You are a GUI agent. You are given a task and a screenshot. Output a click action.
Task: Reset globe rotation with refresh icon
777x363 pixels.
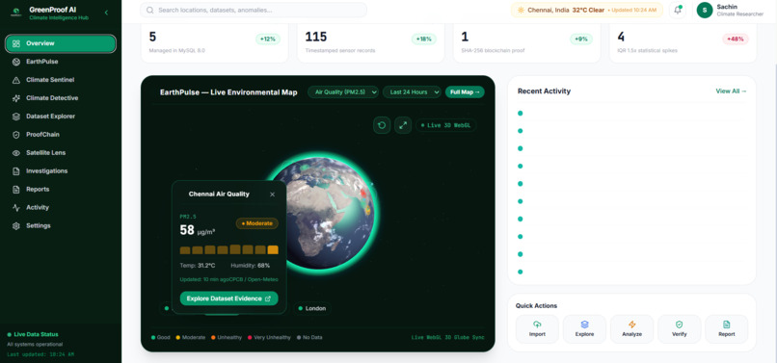[382, 125]
